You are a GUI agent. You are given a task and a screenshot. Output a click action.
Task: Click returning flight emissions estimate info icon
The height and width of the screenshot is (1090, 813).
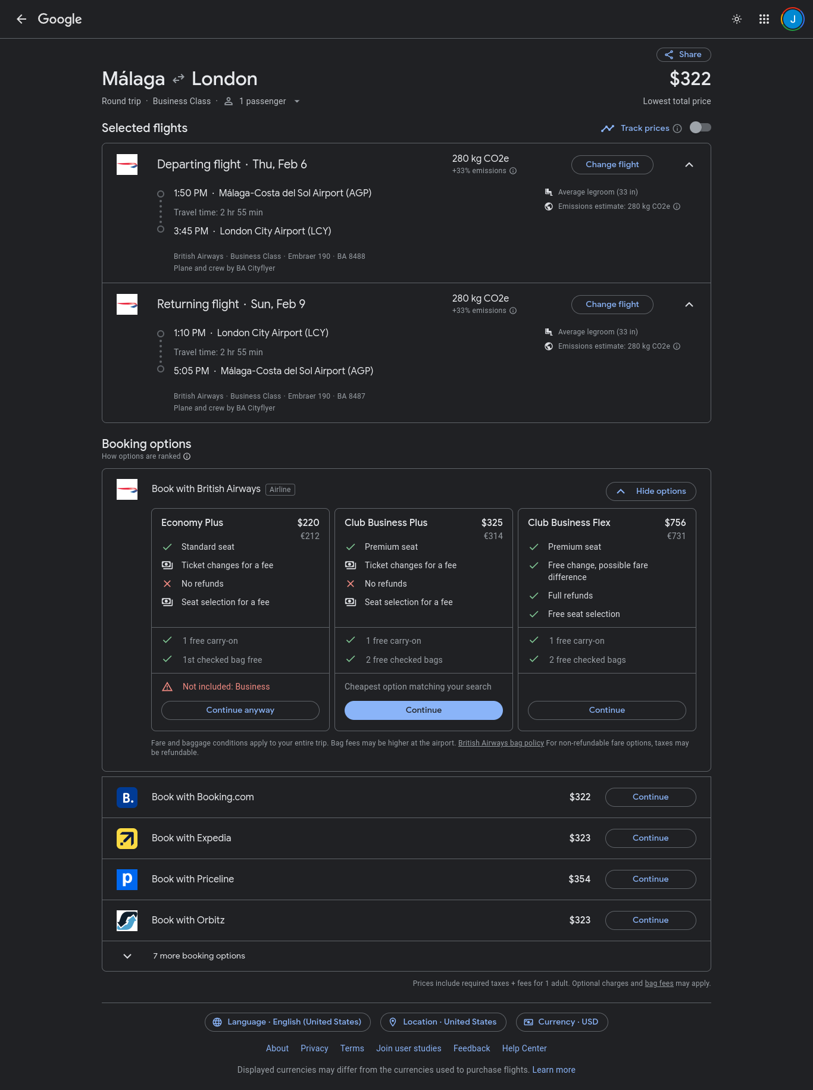point(677,346)
